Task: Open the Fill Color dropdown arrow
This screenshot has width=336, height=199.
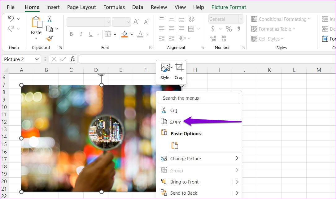Action: (132, 34)
